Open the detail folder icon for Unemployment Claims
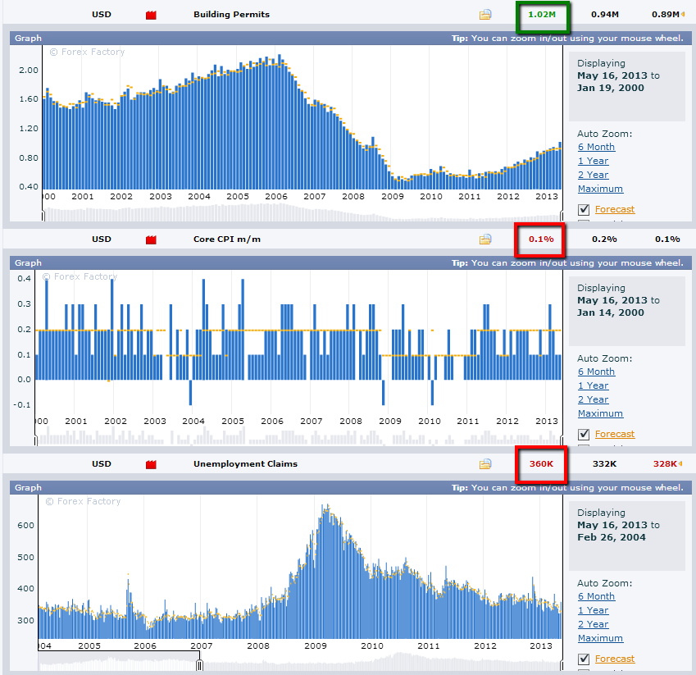This screenshot has width=696, height=675. point(485,464)
